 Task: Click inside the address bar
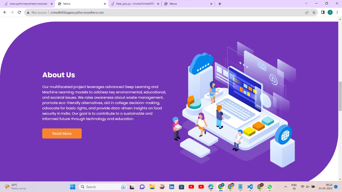click(x=107, y=12)
